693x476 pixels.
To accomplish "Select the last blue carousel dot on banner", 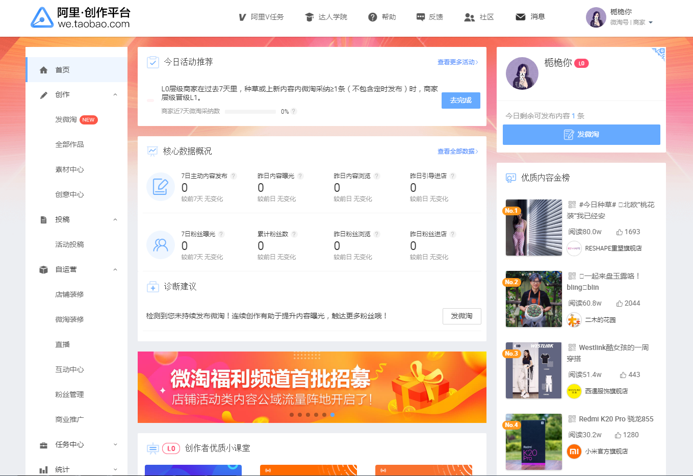I will pyautogui.click(x=332, y=415).
